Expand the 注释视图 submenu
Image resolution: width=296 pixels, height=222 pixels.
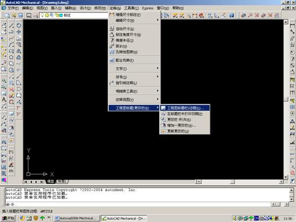pos(134,100)
